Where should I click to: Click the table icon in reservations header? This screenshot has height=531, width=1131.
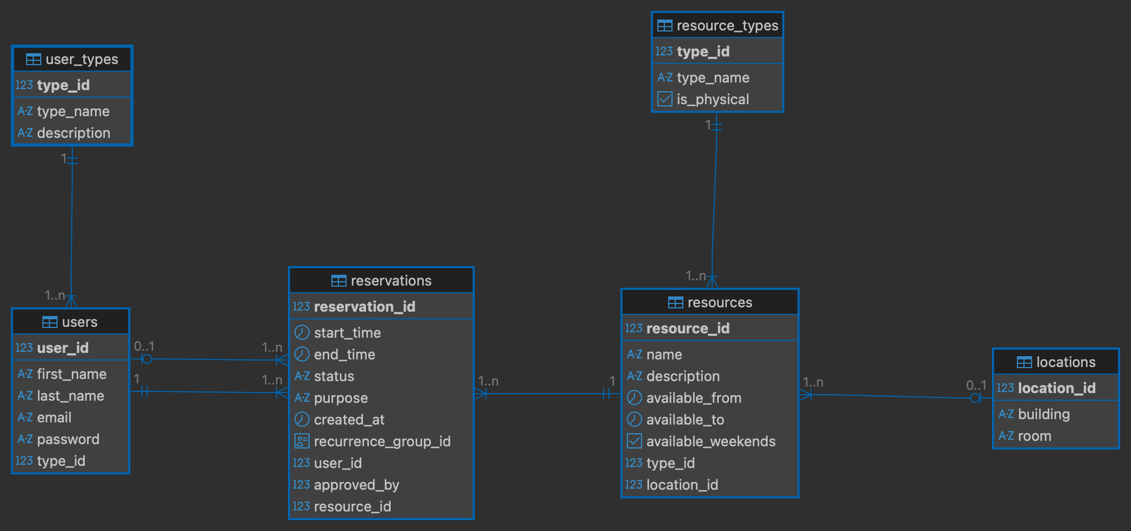click(x=338, y=281)
